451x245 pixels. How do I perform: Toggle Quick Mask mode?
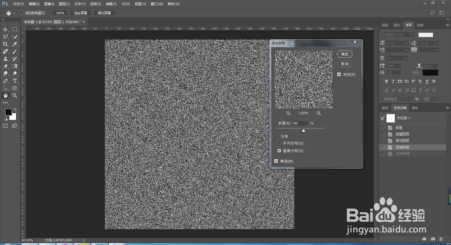(x=5, y=126)
